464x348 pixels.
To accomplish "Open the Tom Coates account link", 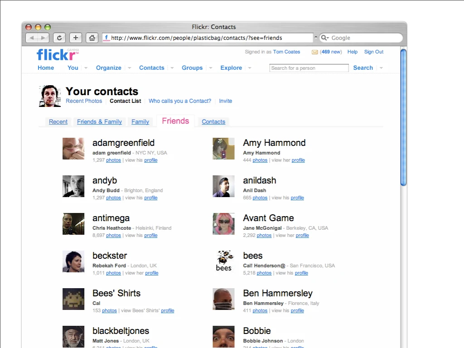I will coord(286,52).
